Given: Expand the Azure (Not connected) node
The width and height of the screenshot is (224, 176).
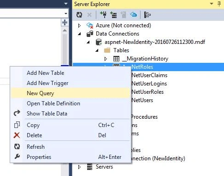Looking at the screenshot, I should point(79,25).
